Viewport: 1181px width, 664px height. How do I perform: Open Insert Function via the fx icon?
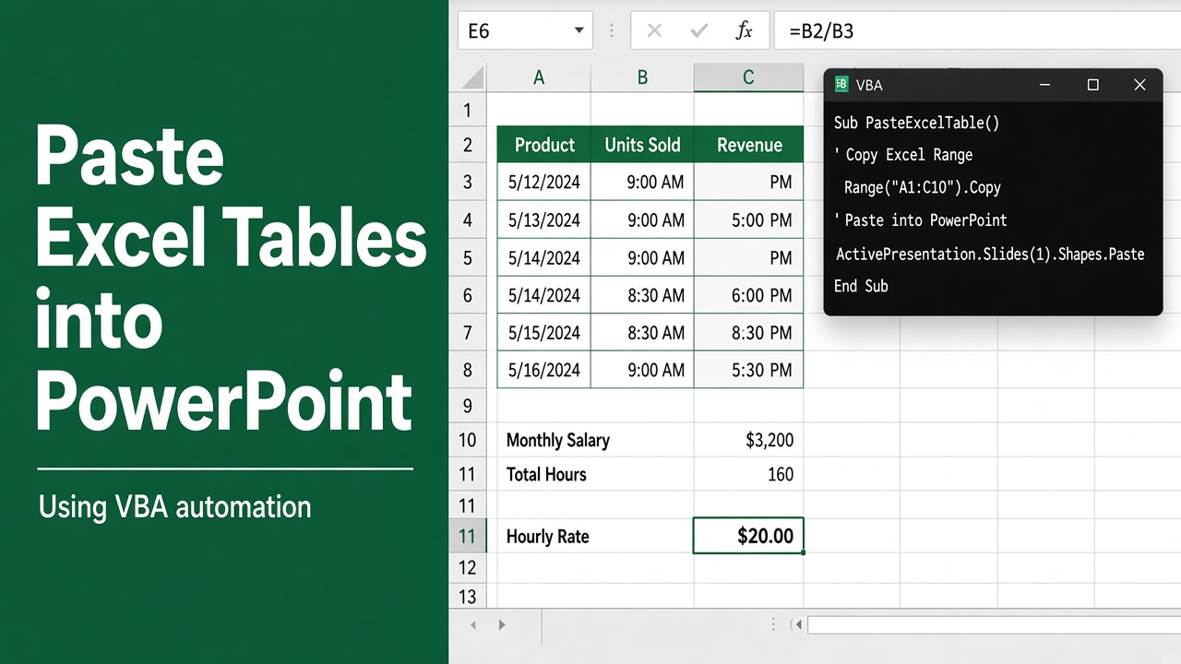[744, 30]
